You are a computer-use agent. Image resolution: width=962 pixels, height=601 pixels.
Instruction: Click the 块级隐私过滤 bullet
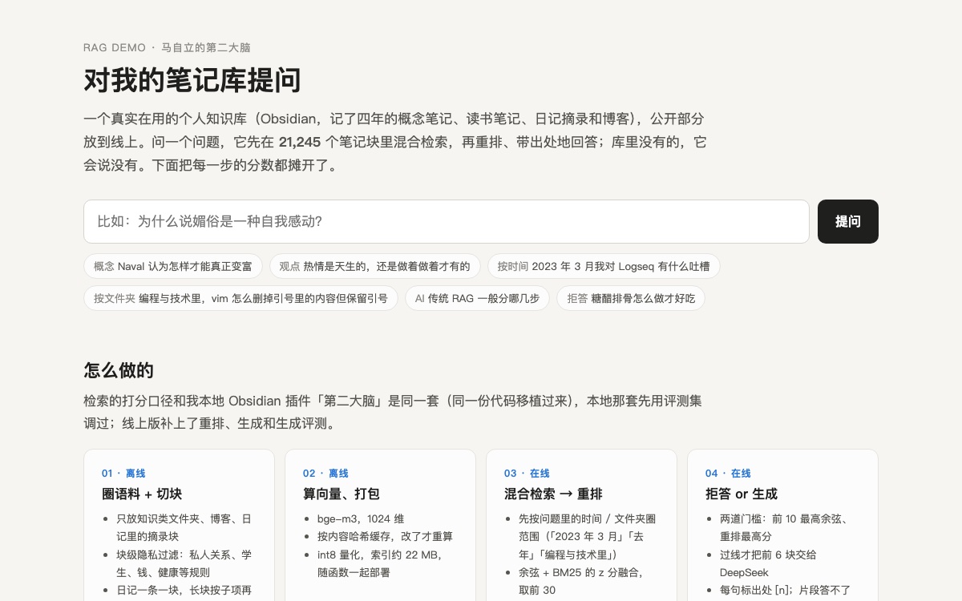[184, 563]
